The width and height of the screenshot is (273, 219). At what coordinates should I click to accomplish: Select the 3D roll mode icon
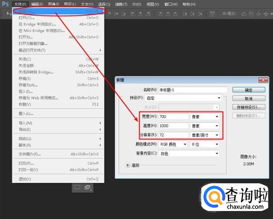[251, 14]
